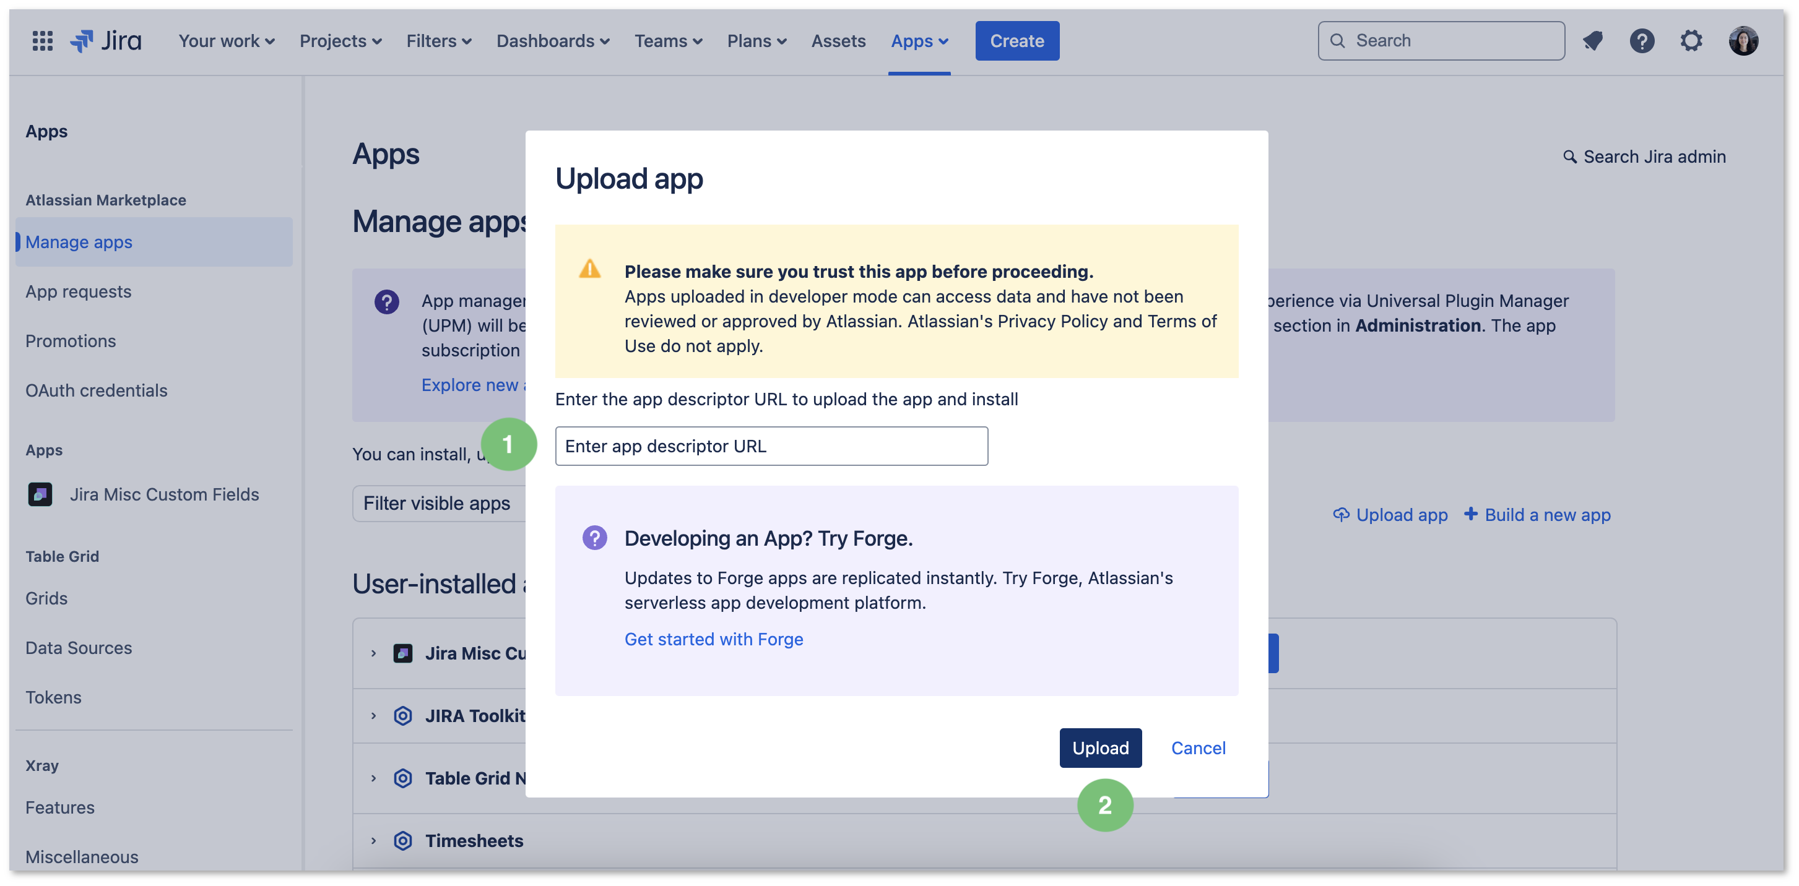Open the user profile avatar

pos(1743,40)
